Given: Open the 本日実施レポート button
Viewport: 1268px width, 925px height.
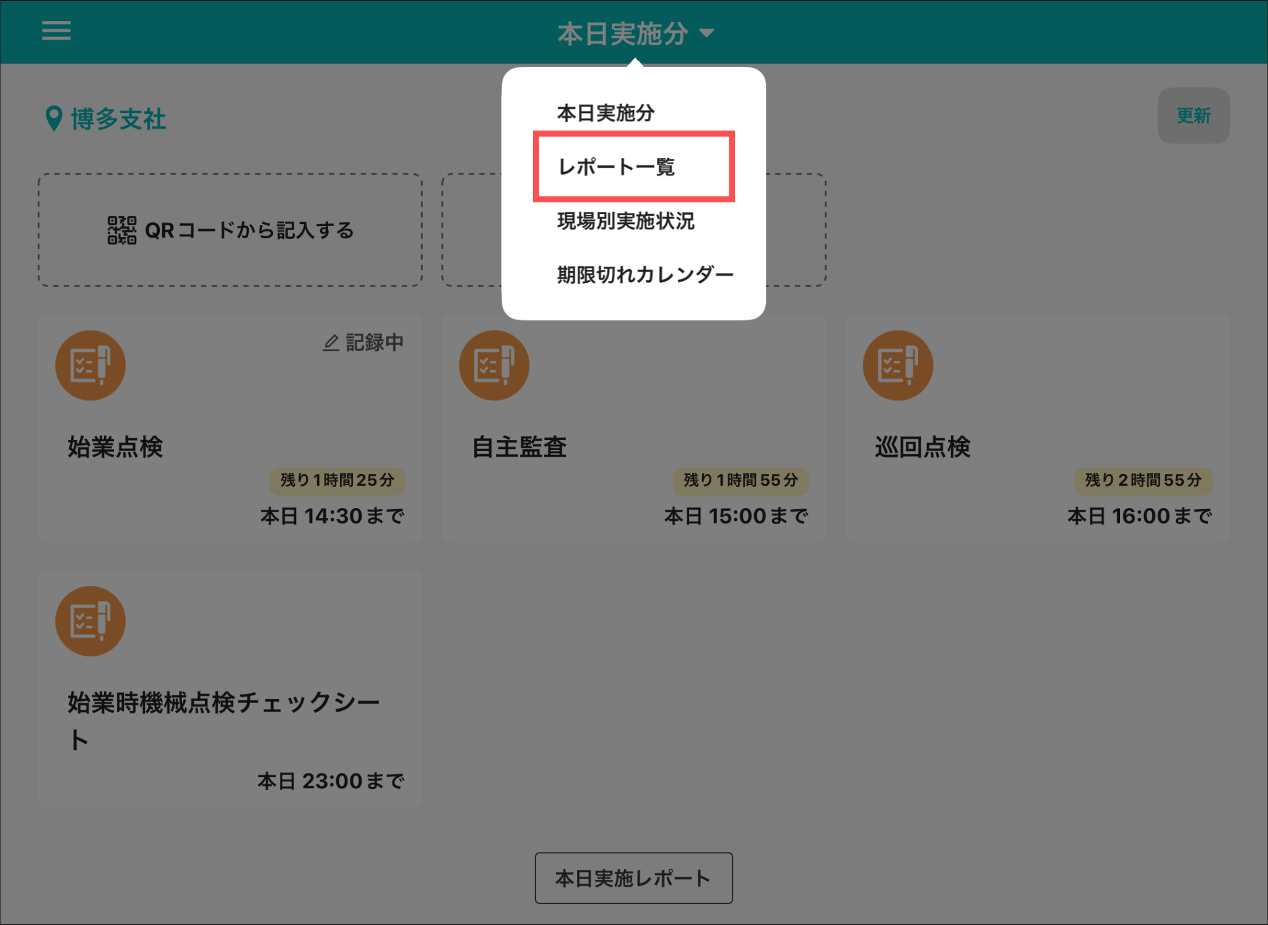Looking at the screenshot, I should [x=633, y=878].
